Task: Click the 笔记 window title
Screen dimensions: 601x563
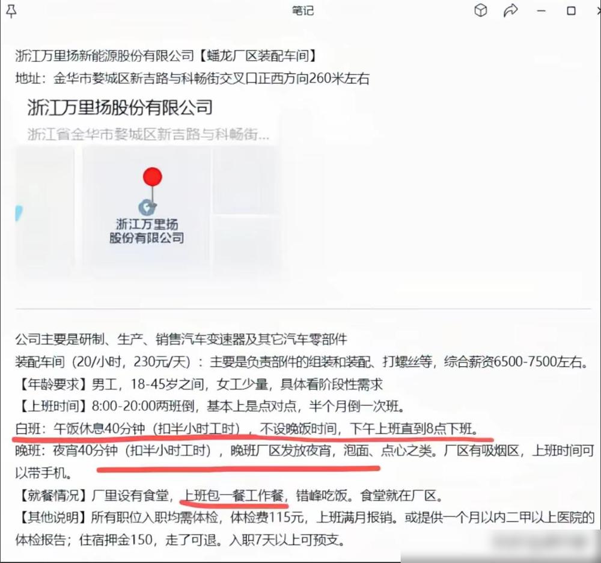Action: click(303, 10)
